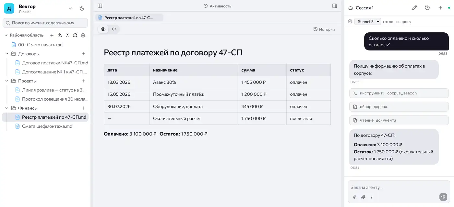Open session history clock icon
Image resolution: width=454 pixels, height=207 pixels.
[x=427, y=8]
